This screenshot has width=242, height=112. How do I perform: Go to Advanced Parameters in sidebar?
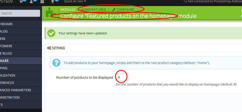pyautogui.click(x=21, y=90)
